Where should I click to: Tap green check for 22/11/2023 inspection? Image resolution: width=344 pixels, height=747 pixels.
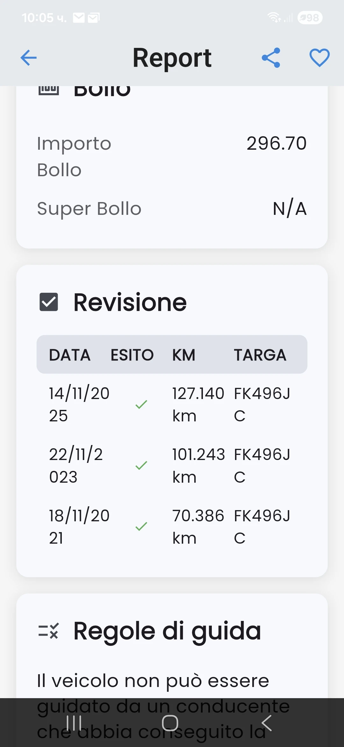point(141,465)
